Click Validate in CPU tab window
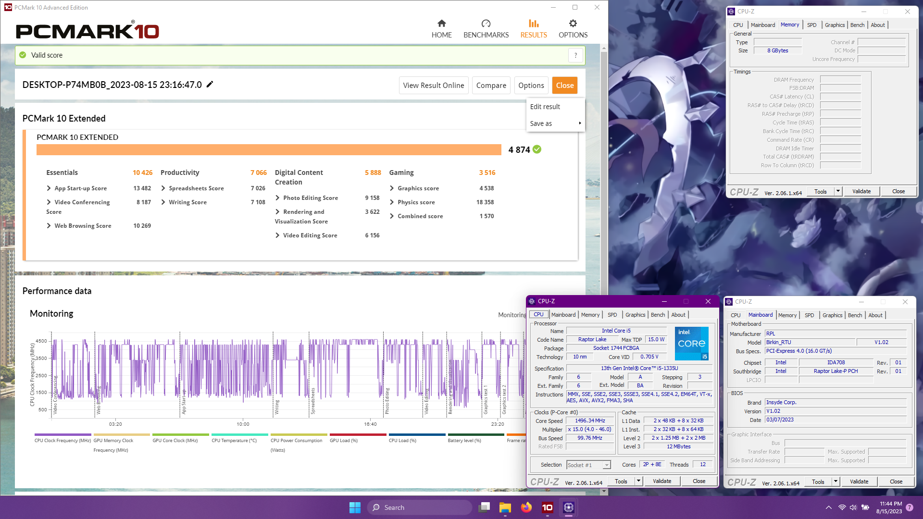This screenshot has width=923, height=519. tap(662, 481)
